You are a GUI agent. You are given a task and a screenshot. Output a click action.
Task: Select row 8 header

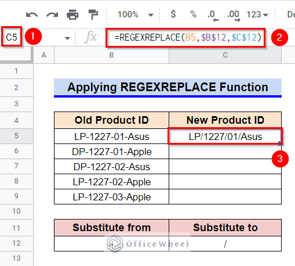(x=16, y=181)
